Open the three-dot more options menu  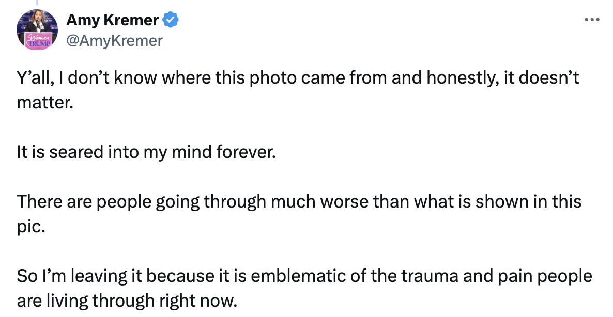click(592, 19)
